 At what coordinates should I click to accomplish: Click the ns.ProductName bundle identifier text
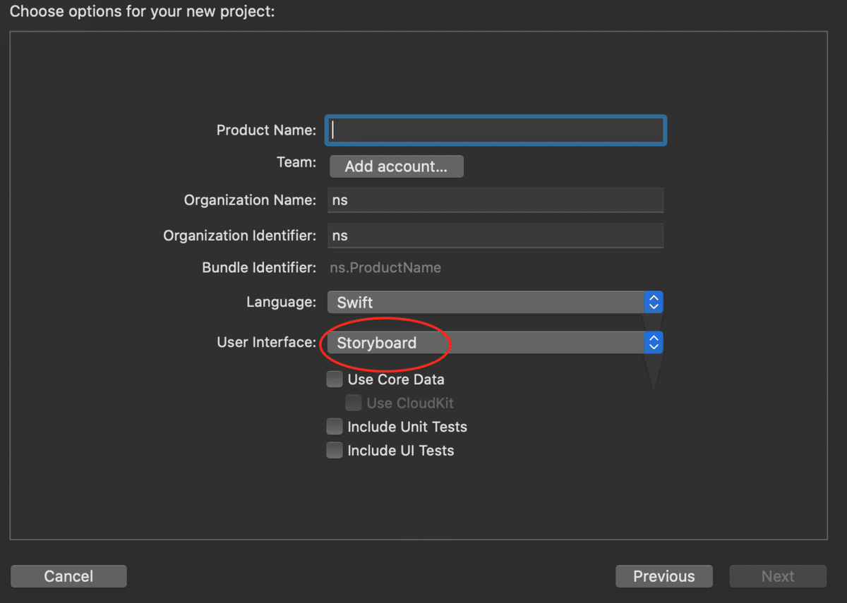coord(385,268)
